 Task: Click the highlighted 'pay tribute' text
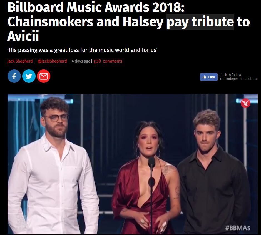click(200, 22)
